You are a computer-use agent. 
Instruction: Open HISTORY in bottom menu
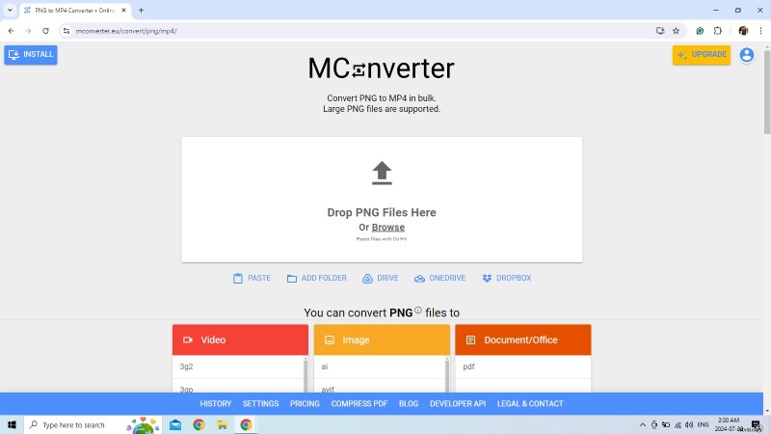tap(215, 403)
